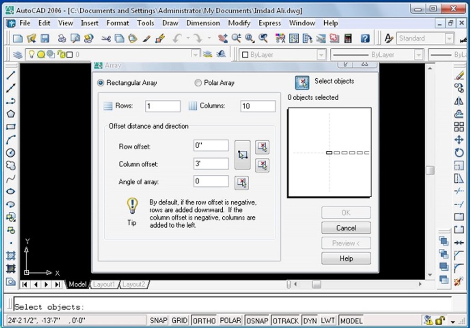Toggle OSNAP in status bar
Image resolution: width=470 pixels, height=328 pixels.
coord(257,321)
